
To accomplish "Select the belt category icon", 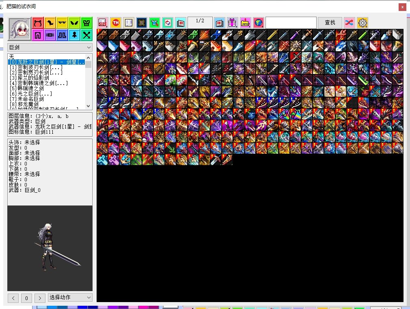I will click(50, 35).
